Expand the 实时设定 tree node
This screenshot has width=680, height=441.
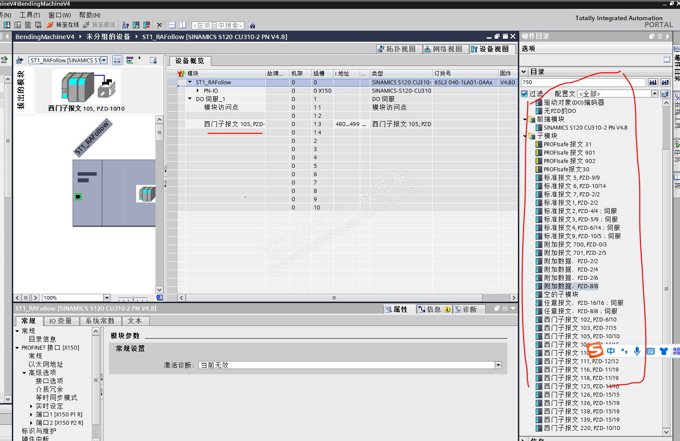(31, 406)
